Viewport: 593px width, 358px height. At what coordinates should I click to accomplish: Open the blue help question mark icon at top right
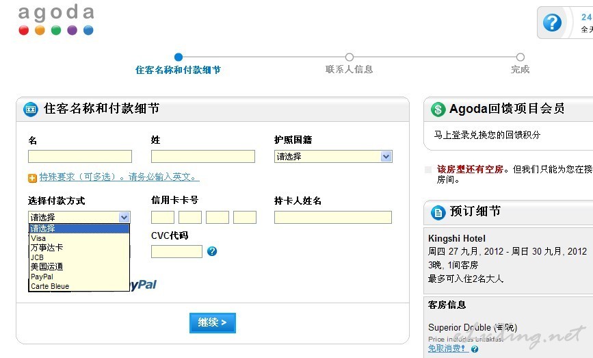click(x=552, y=23)
